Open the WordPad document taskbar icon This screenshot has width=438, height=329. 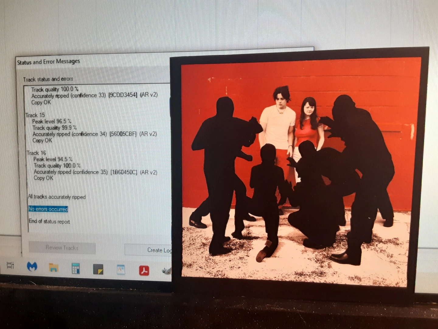tap(121, 270)
